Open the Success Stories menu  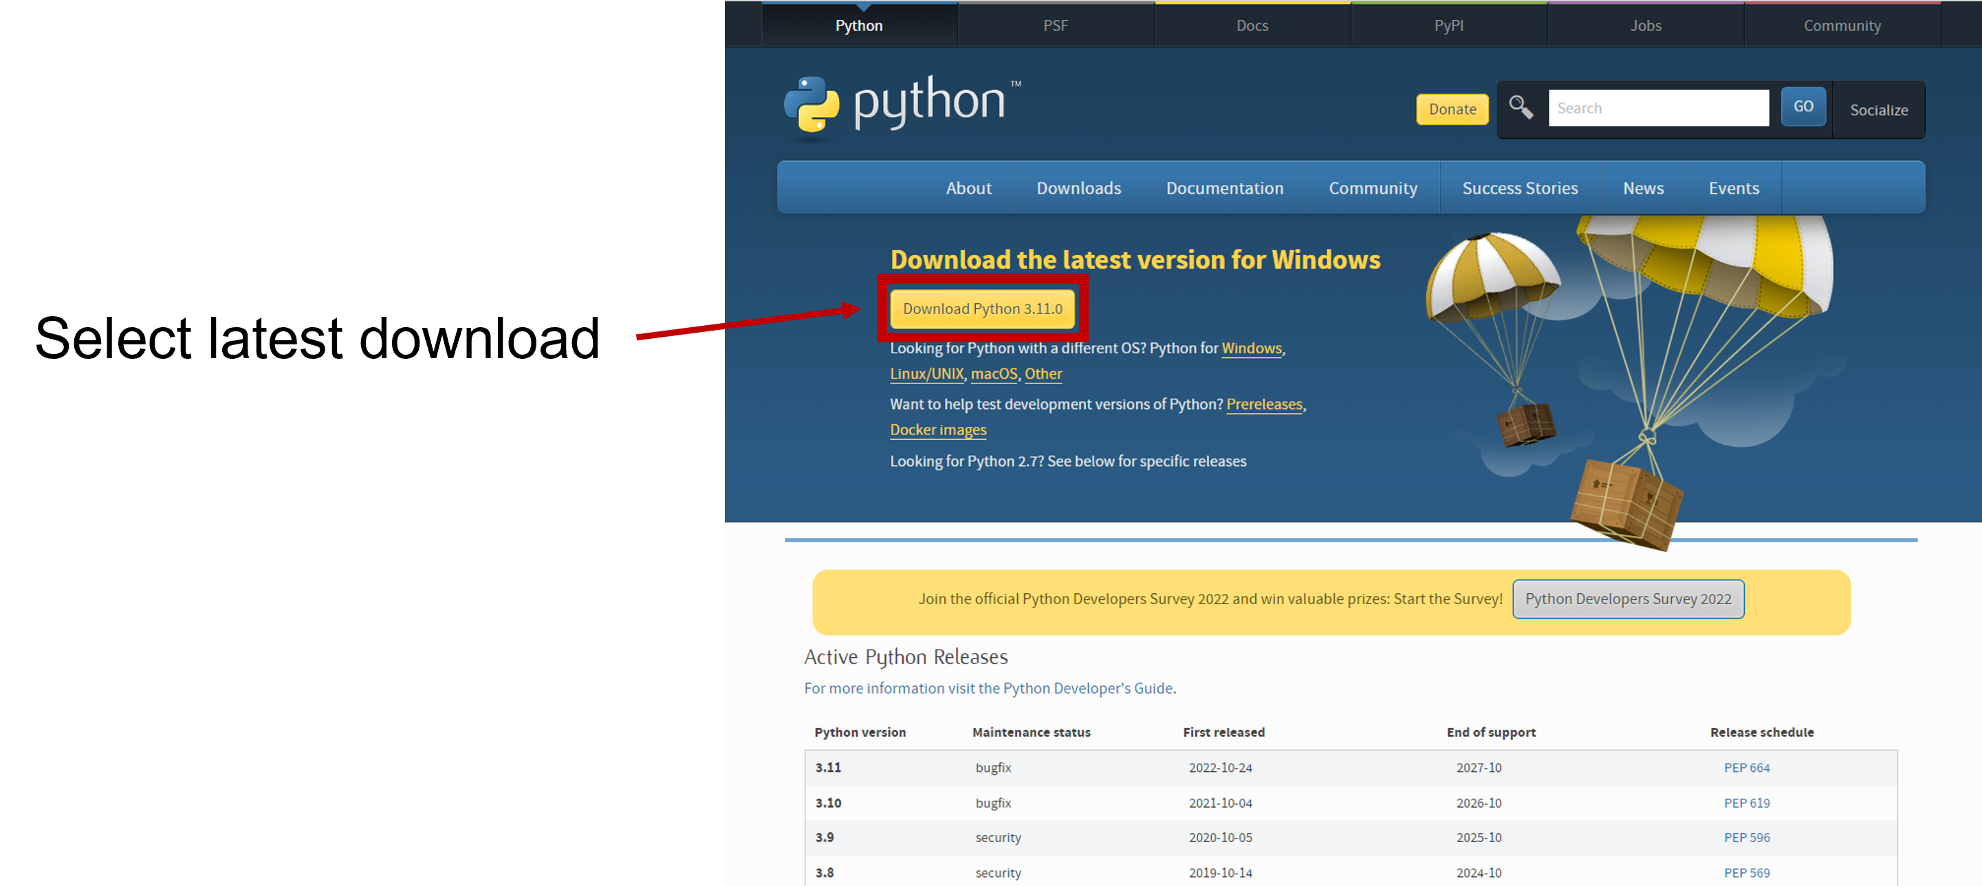point(1520,188)
